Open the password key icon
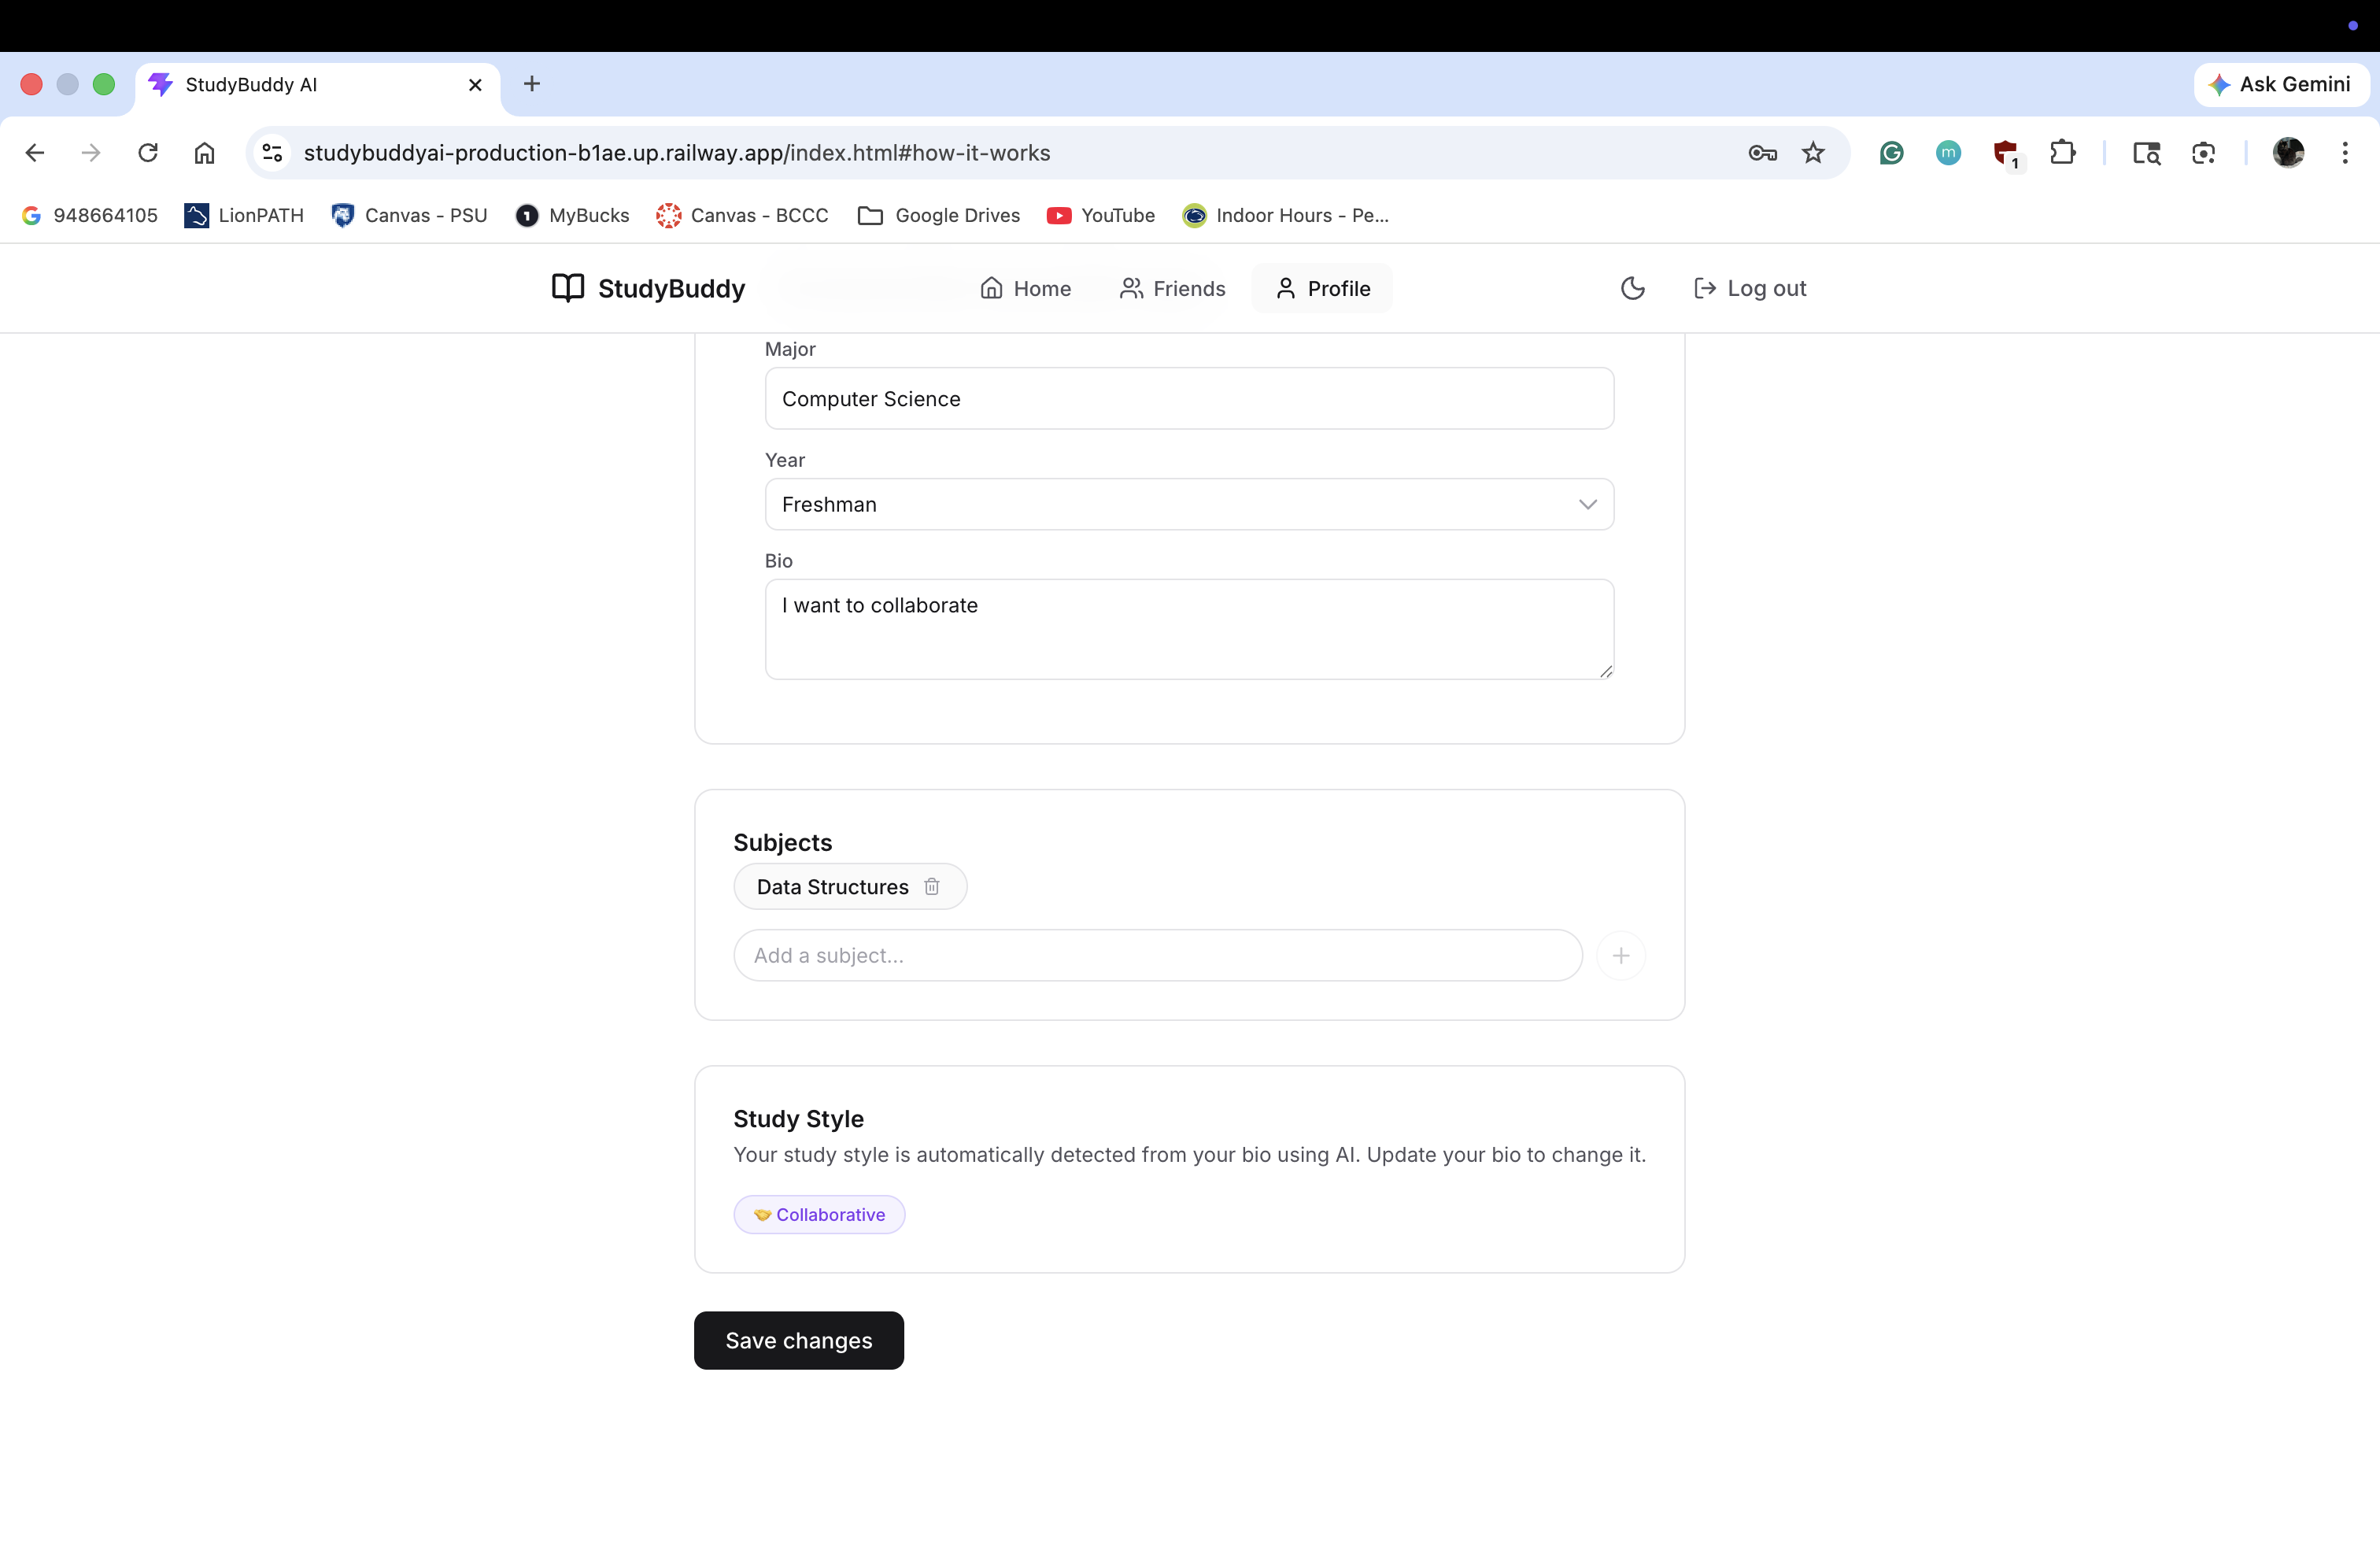The height and width of the screenshot is (1546, 2380). [1762, 153]
